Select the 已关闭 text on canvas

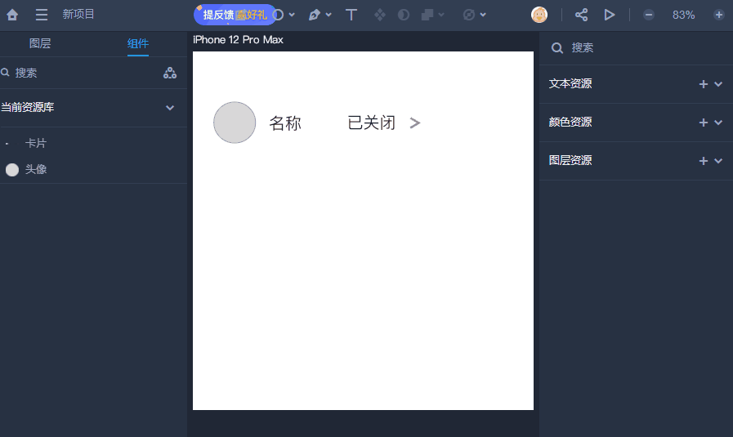tap(372, 123)
